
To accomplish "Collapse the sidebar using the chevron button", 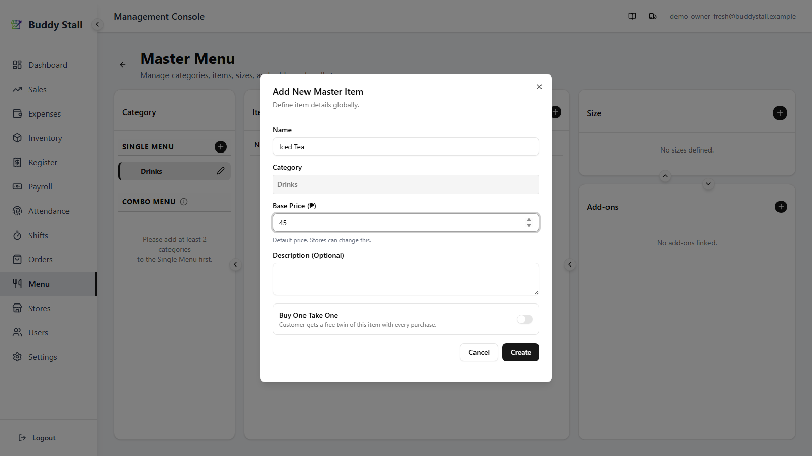I will [x=97, y=24].
